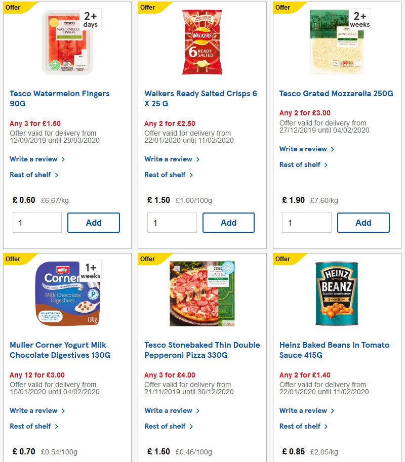This screenshot has width=405, height=462.
Task: Write a review for Heinz Baked Beans
Action: coord(304,410)
